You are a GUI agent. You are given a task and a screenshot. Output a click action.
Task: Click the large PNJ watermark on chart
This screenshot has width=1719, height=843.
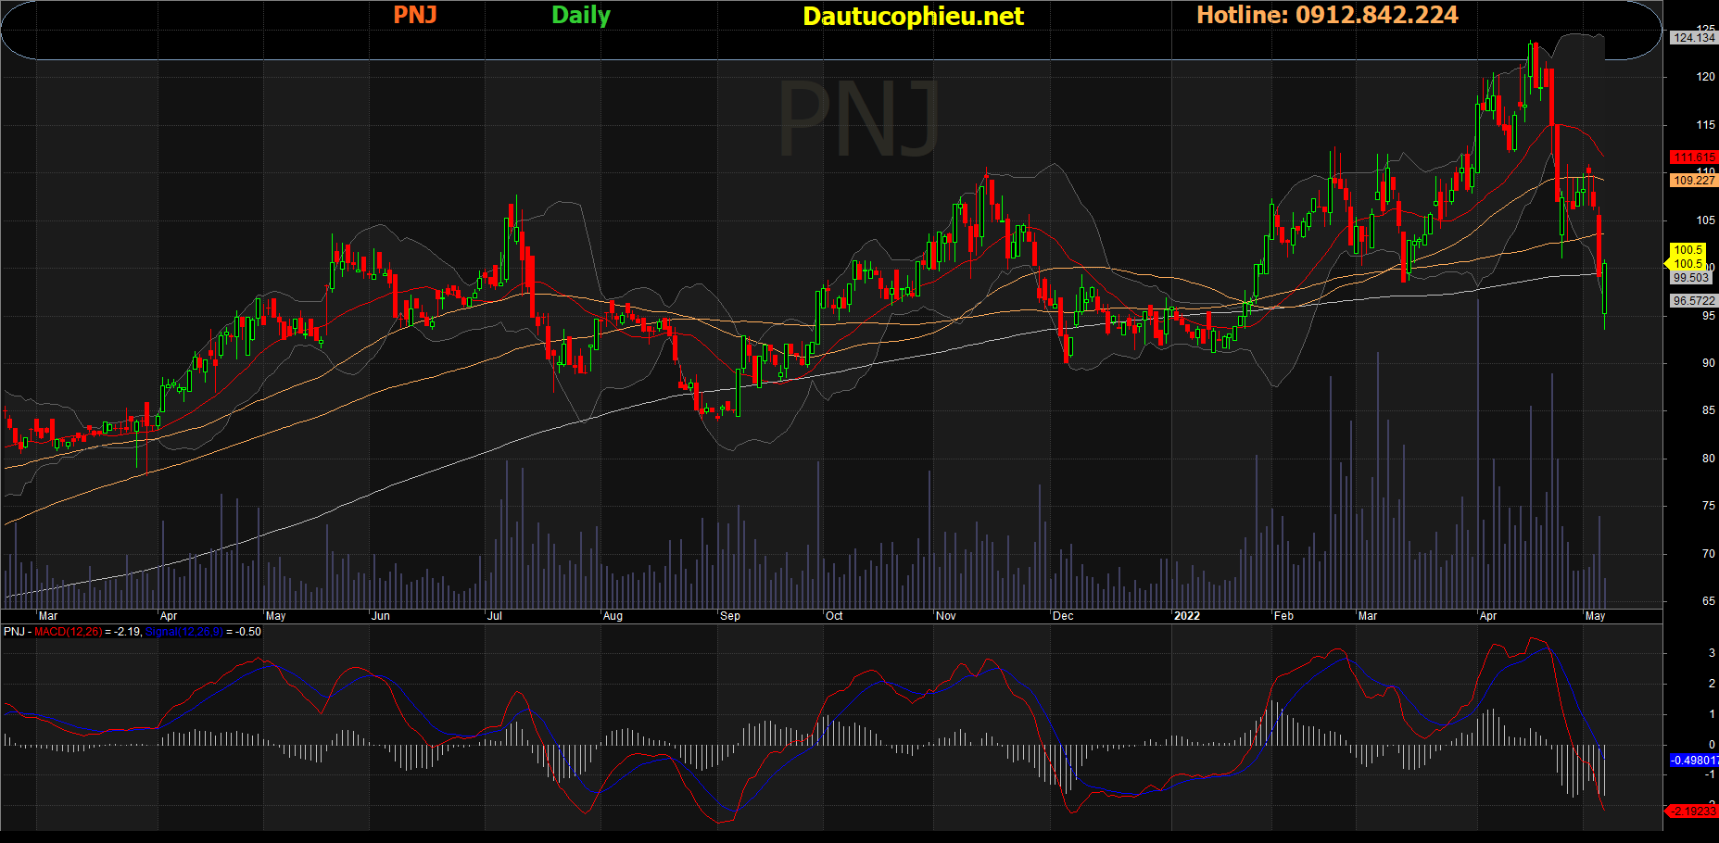(x=858, y=120)
